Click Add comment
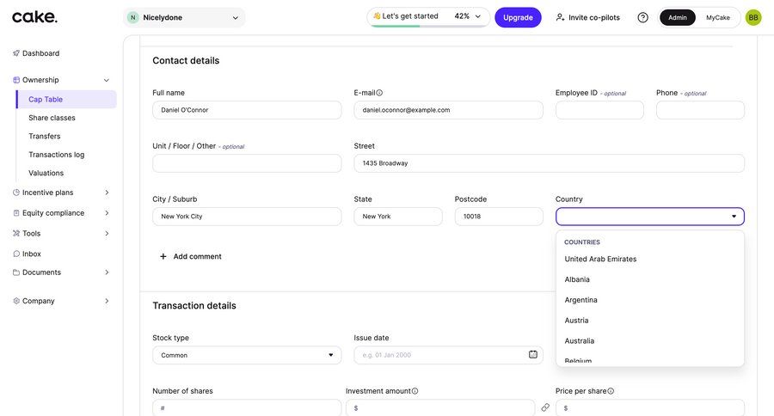The width and height of the screenshot is (774, 416). click(x=191, y=256)
